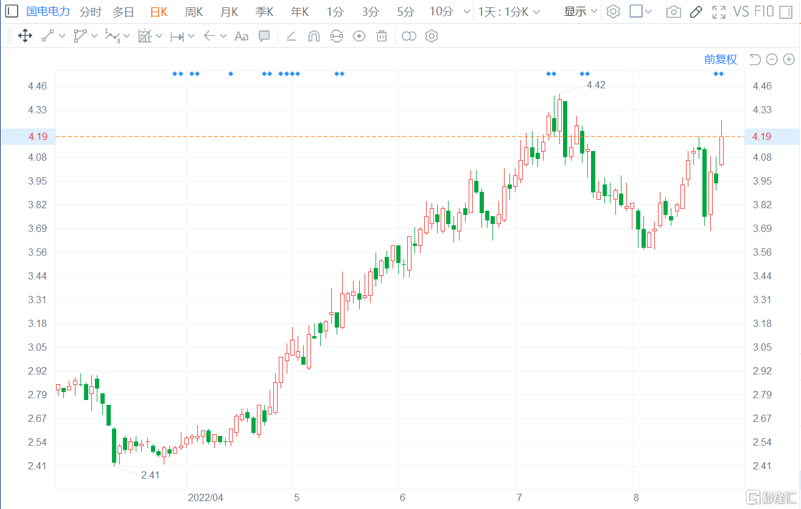Expand line segment tool options
The height and width of the screenshot is (509, 801).
(62, 36)
